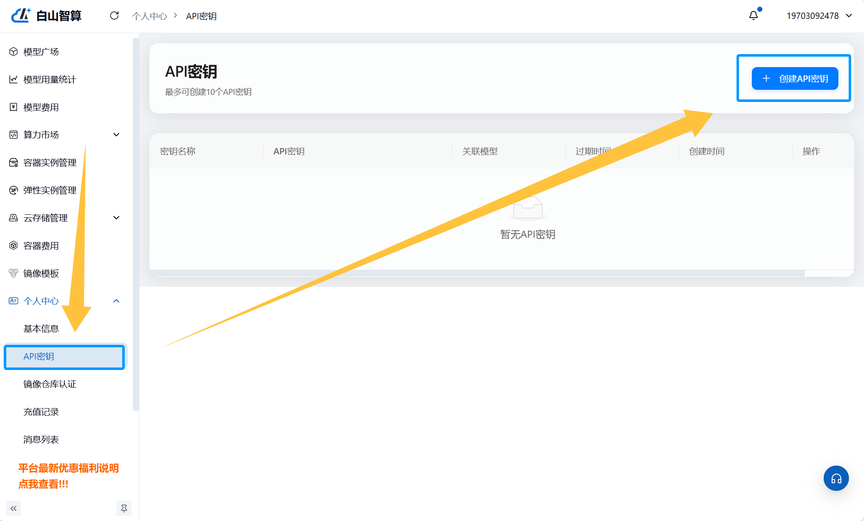Expand the 算力市场 submenu chevron
The height and width of the screenshot is (521, 864).
[x=116, y=135]
